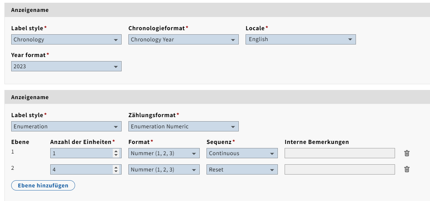
Task: Decrease level 1 Anzahl der Einheiten
Action: coord(116,155)
